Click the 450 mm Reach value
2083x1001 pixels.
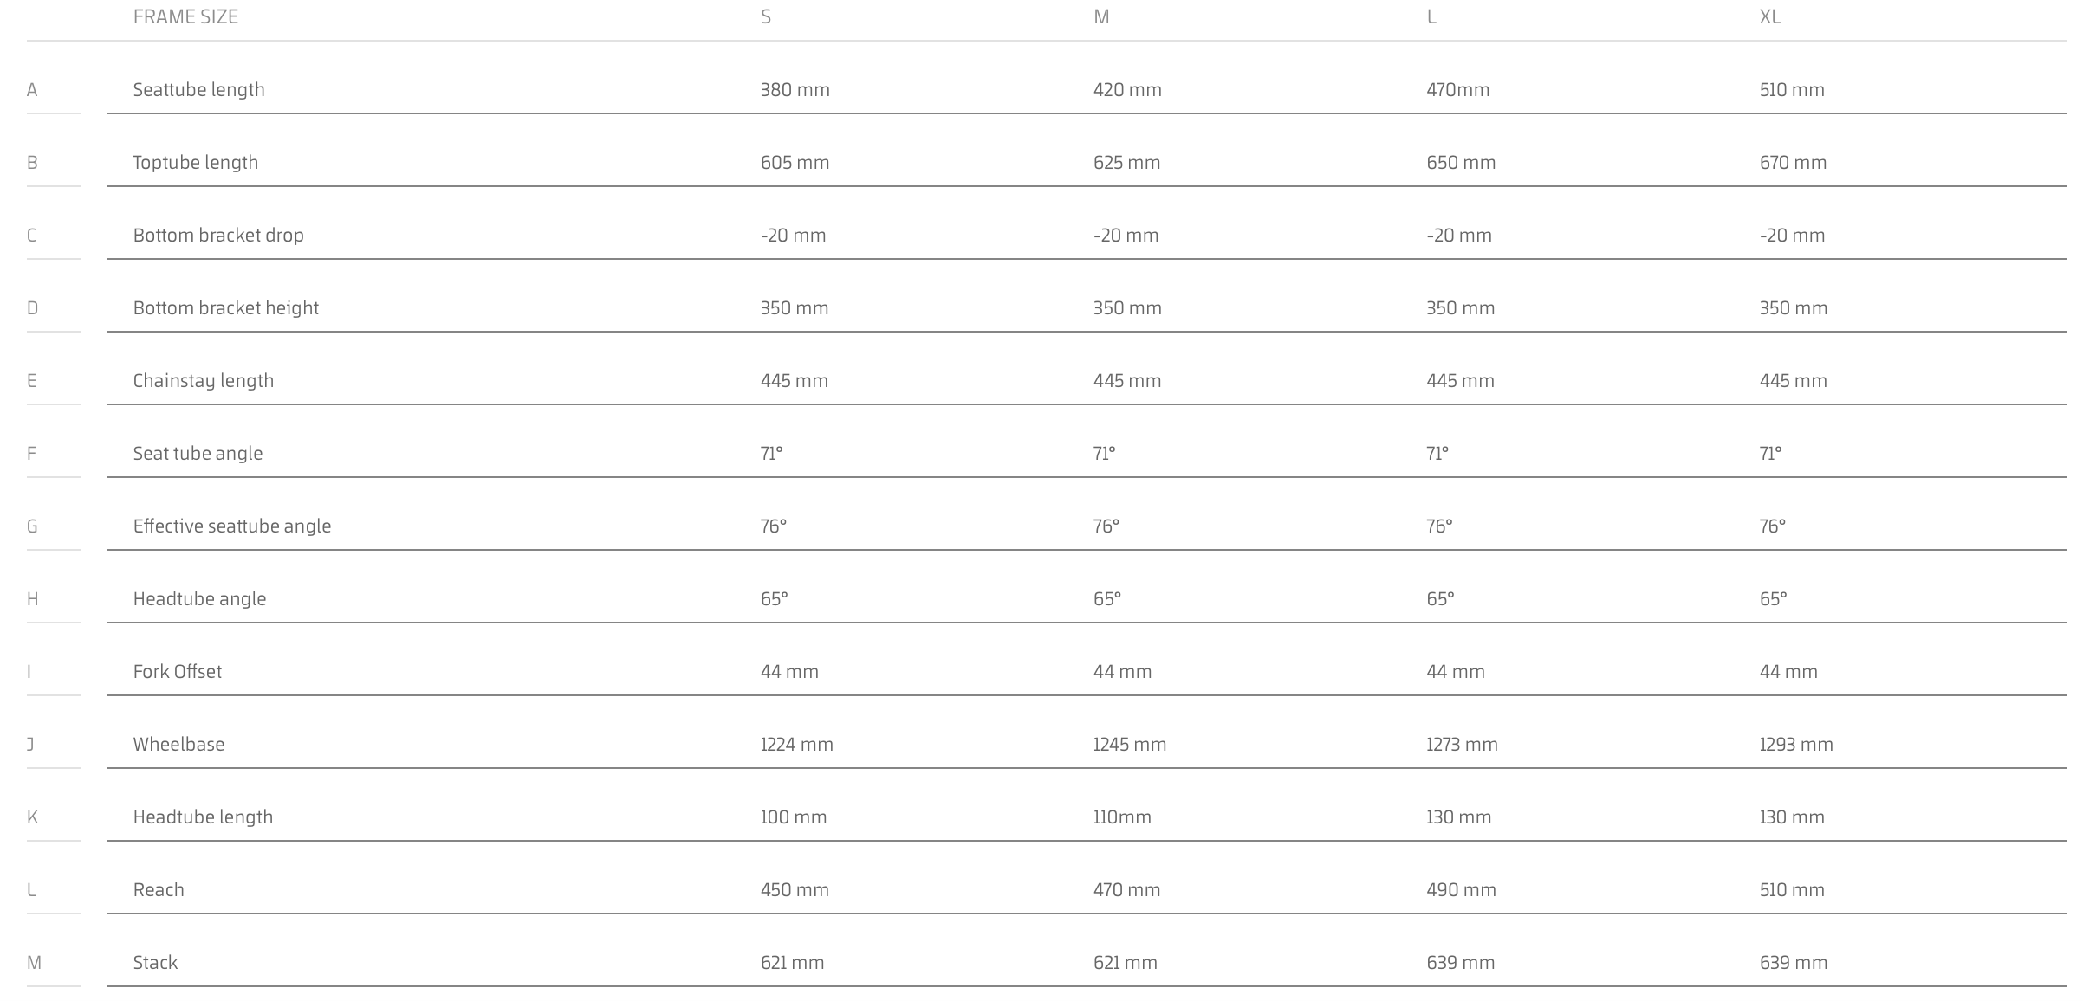click(795, 890)
